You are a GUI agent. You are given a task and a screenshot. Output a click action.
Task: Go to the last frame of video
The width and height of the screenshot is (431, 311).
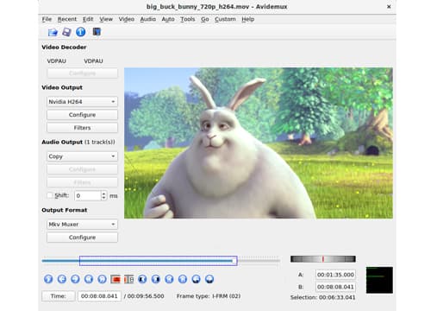tap(183, 279)
